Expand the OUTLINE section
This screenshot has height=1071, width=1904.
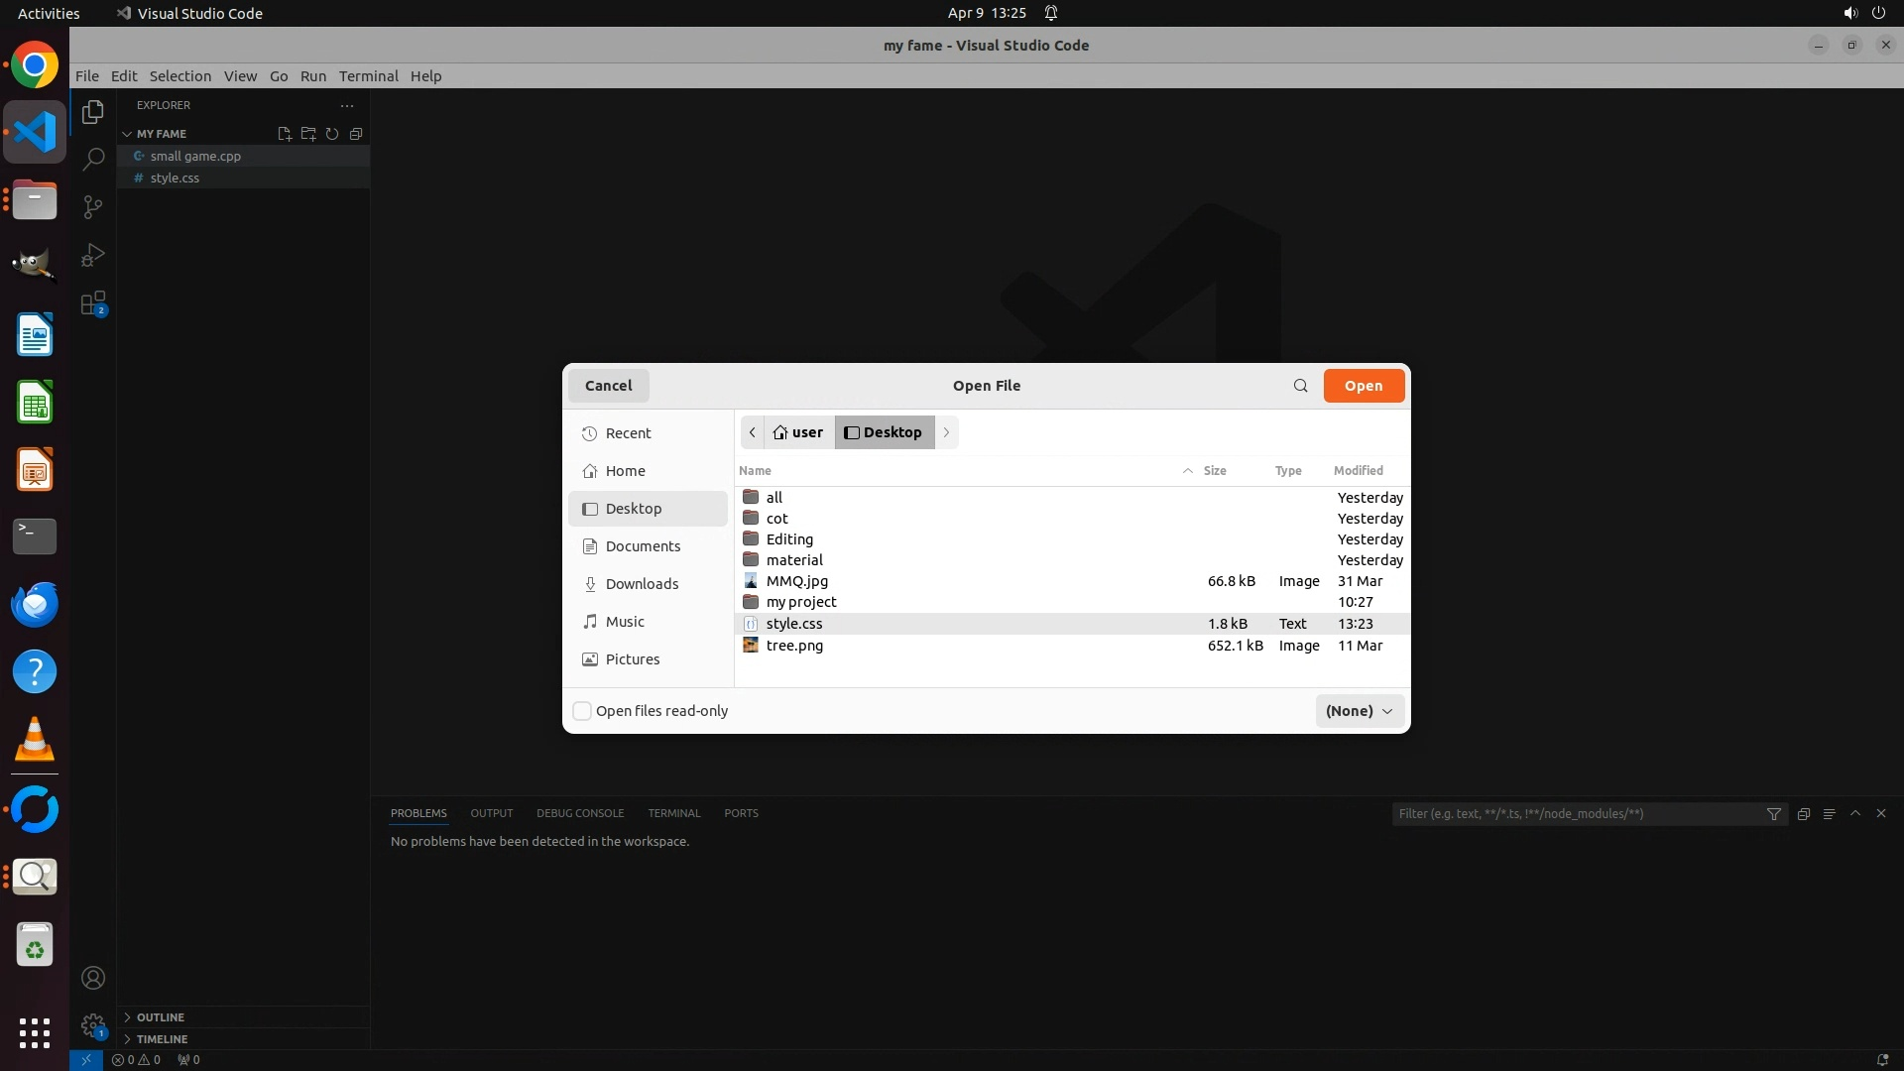click(161, 1017)
